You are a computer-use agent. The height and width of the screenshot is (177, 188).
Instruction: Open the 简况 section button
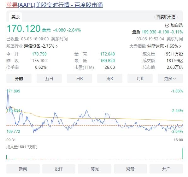pyautogui.click(x=95, y=169)
